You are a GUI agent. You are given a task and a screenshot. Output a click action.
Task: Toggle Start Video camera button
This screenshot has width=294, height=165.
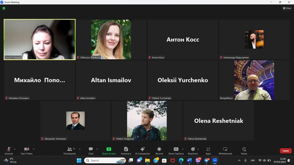(27, 150)
